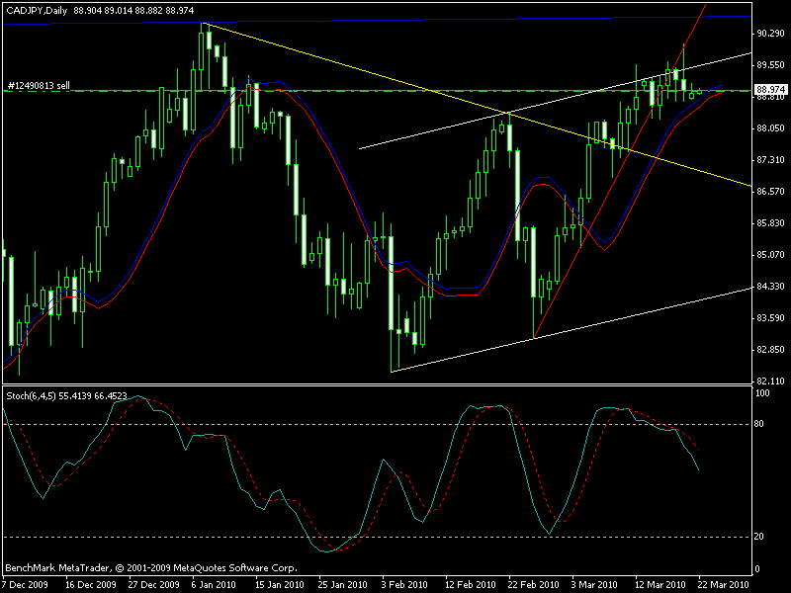This screenshot has width=791, height=593.
Task: Click the 16 Dec 2009 date label
Action: [91, 585]
